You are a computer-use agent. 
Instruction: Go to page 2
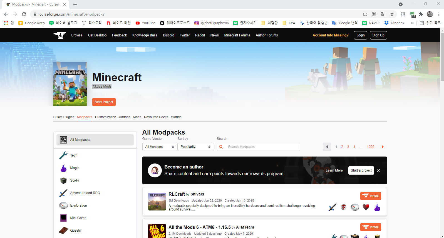pos(342,147)
